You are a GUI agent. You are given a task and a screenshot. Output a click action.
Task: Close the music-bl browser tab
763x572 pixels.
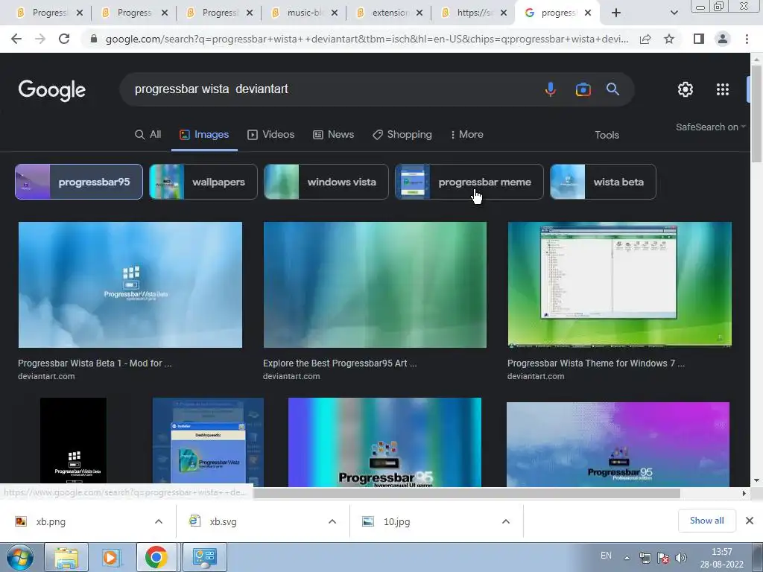coord(335,13)
